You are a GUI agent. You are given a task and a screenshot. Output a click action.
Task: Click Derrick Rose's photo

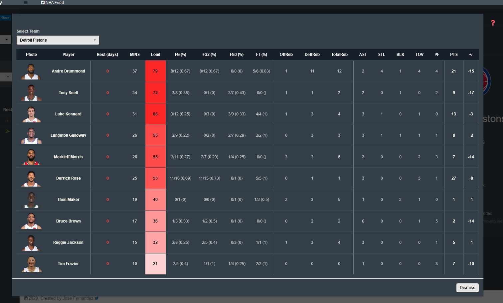(x=31, y=178)
